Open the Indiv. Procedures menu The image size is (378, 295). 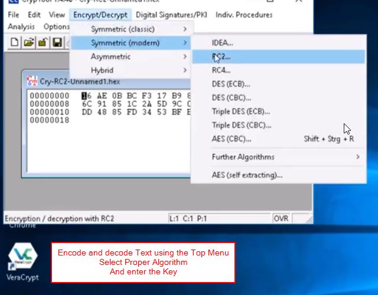pos(244,15)
